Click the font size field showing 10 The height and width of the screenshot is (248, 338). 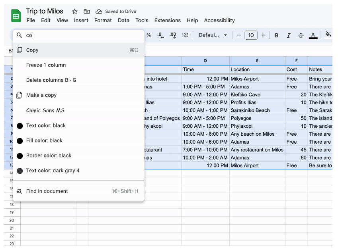[251, 35]
